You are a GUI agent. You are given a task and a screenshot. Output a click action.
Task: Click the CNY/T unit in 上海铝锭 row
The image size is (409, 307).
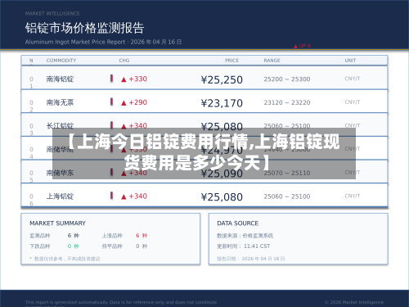coord(353,196)
